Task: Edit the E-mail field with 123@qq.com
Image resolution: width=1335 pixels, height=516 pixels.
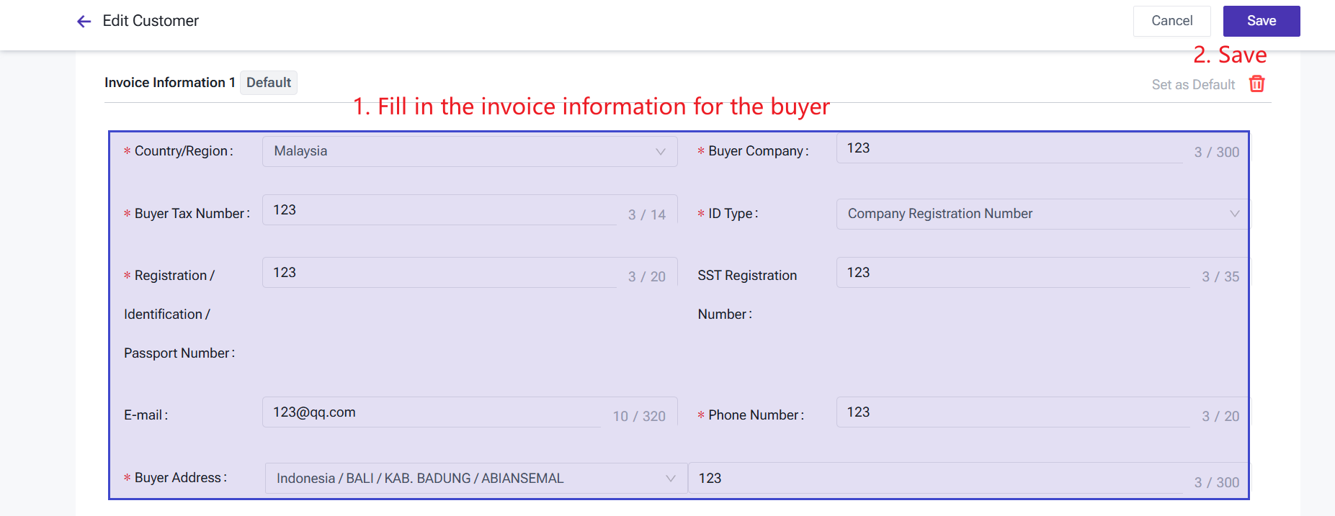Action: 432,412
